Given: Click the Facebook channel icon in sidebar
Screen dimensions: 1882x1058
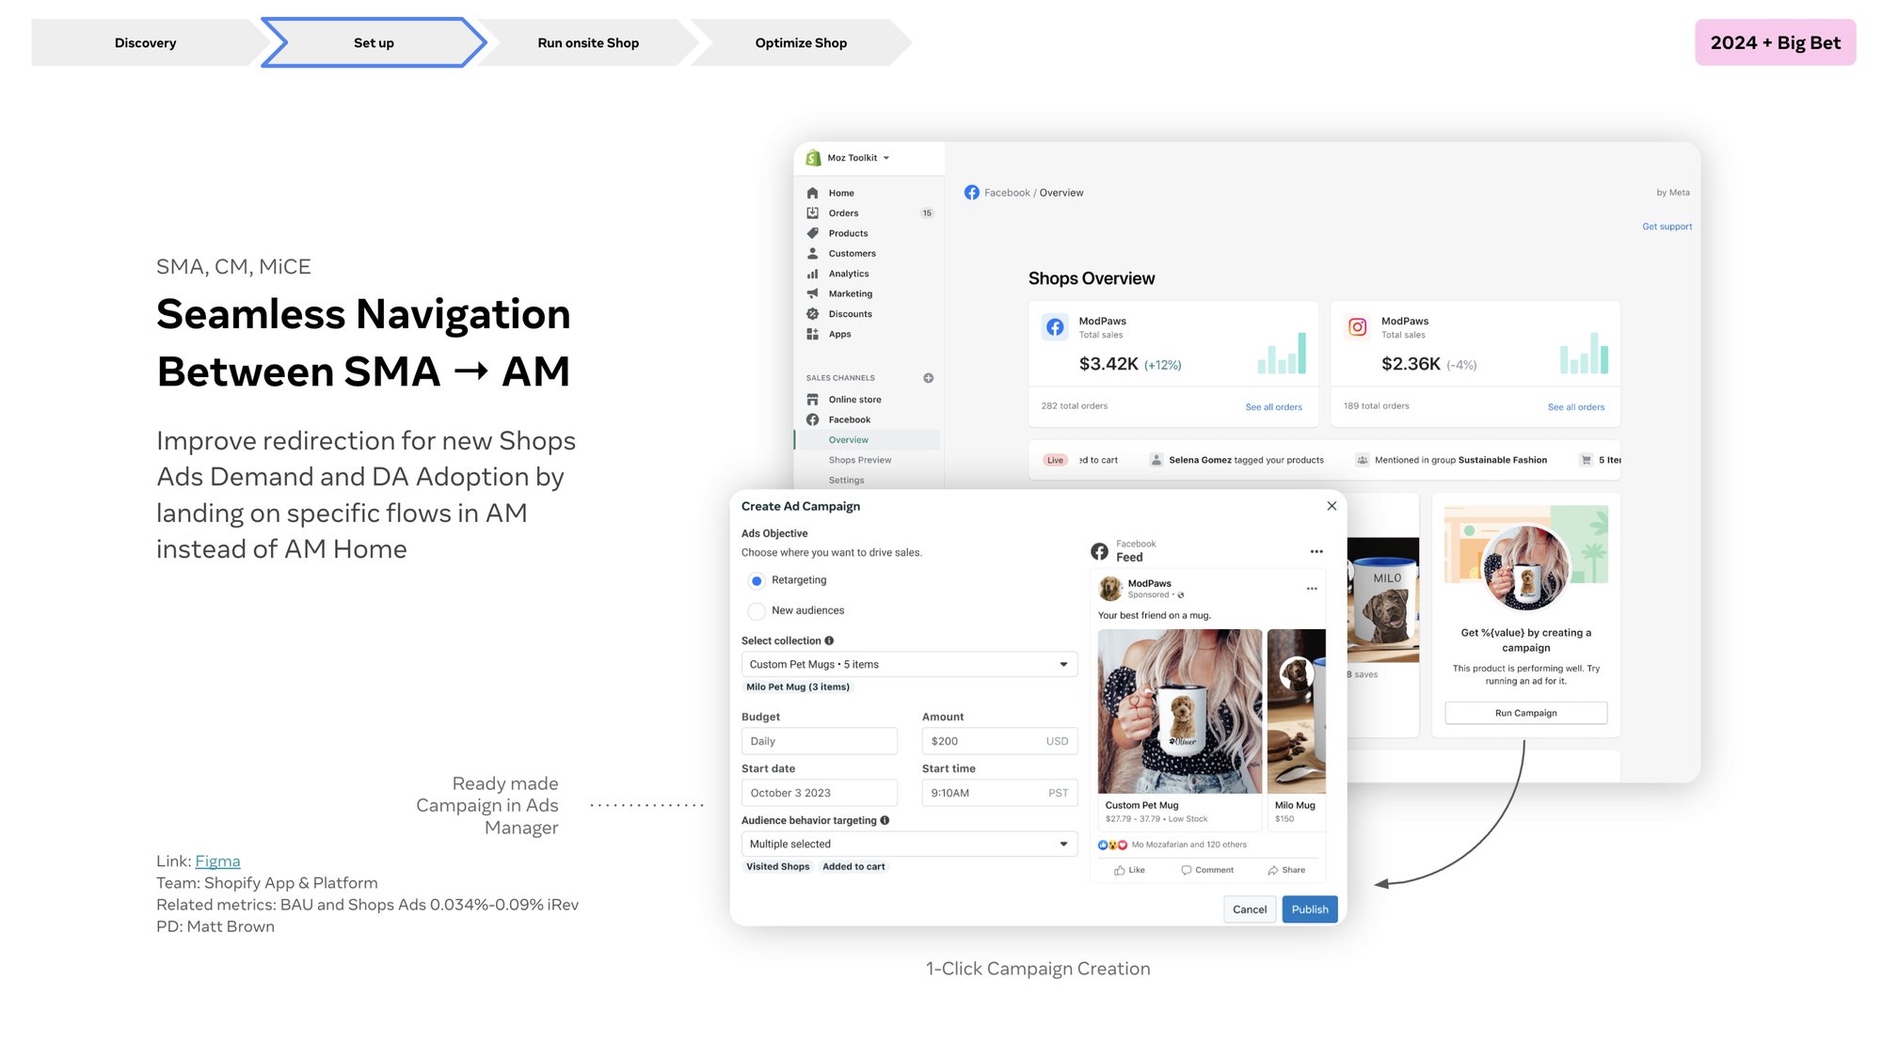Looking at the screenshot, I should [813, 419].
